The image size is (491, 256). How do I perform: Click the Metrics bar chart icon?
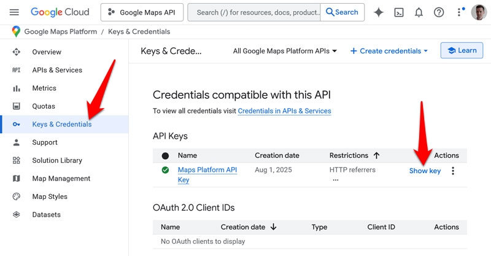point(17,88)
